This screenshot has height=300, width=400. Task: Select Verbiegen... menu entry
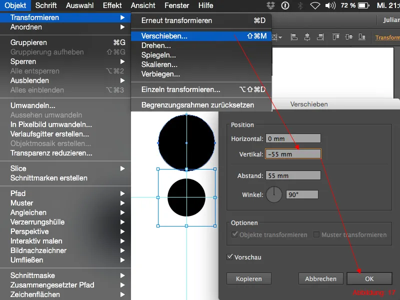coord(201,74)
